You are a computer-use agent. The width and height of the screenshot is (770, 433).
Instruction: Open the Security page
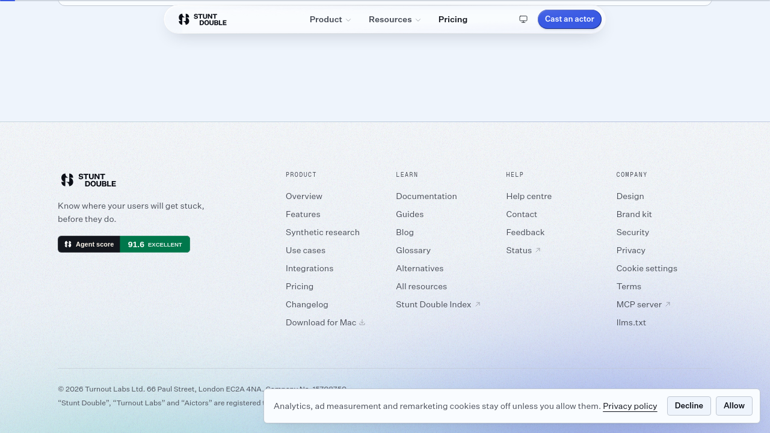(633, 232)
